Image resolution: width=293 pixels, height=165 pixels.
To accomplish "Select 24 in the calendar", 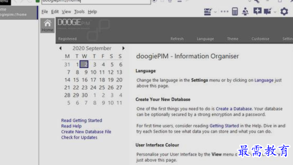I will point(93,87).
